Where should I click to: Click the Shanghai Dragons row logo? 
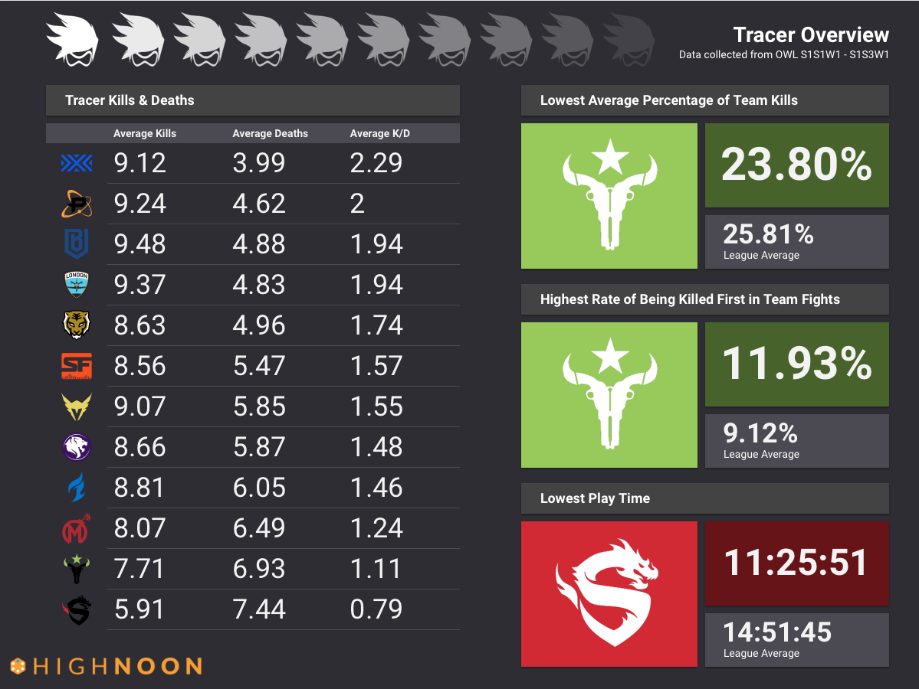(x=77, y=610)
